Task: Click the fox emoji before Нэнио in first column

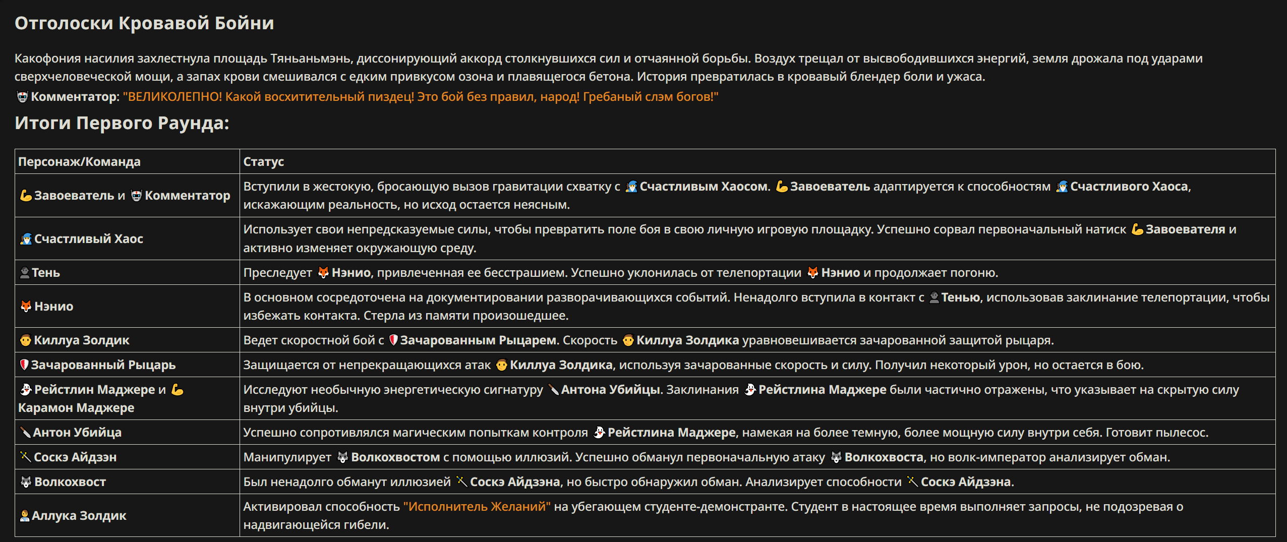Action: coord(26,307)
